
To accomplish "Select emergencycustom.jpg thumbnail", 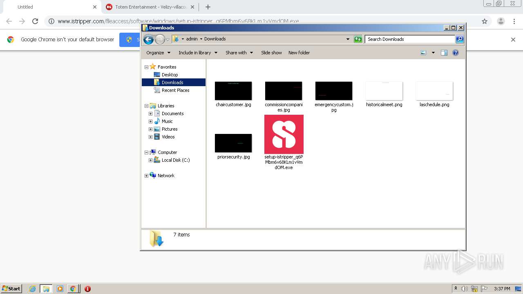I will pos(334,91).
